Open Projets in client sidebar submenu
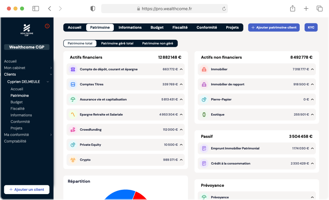 (16, 128)
